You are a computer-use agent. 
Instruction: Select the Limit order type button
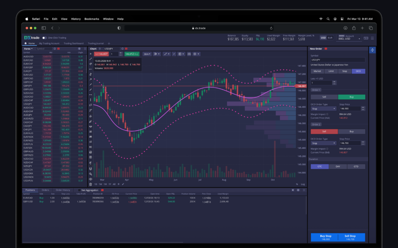click(331, 71)
